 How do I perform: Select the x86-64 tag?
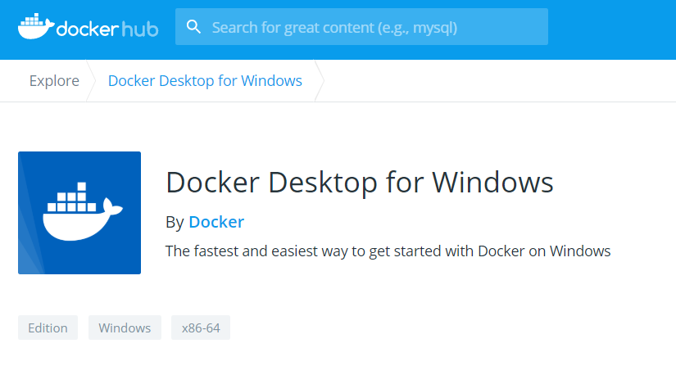(201, 328)
